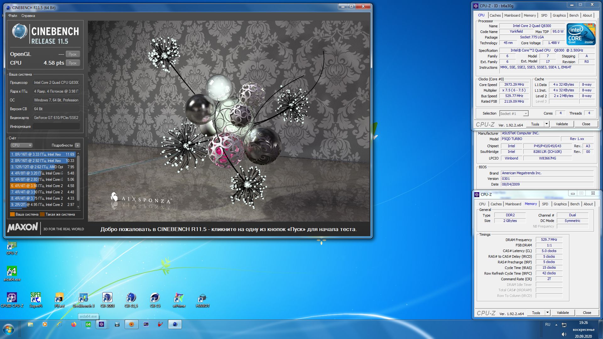Viewport: 603px width, 339px height.
Task: Switch to Caches tab in top CPU-Z
Action: [495, 15]
